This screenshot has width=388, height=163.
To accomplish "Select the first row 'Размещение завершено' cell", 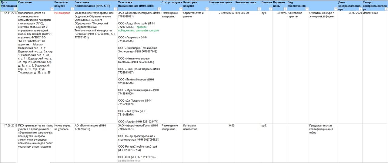I will pyautogui.click(x=172, y=67).
